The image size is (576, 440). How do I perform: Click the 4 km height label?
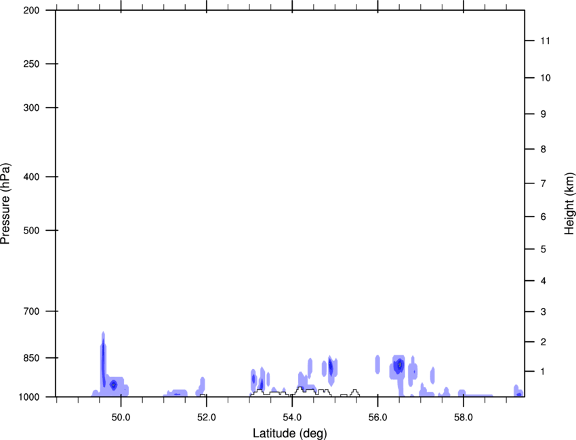tap(543, 281)
